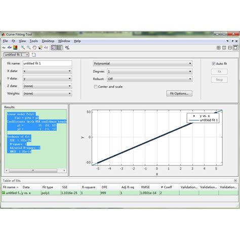This screenshot has width=240, height=240.
Task: Open the Degree dropdown
Action: tap(150, 71)
